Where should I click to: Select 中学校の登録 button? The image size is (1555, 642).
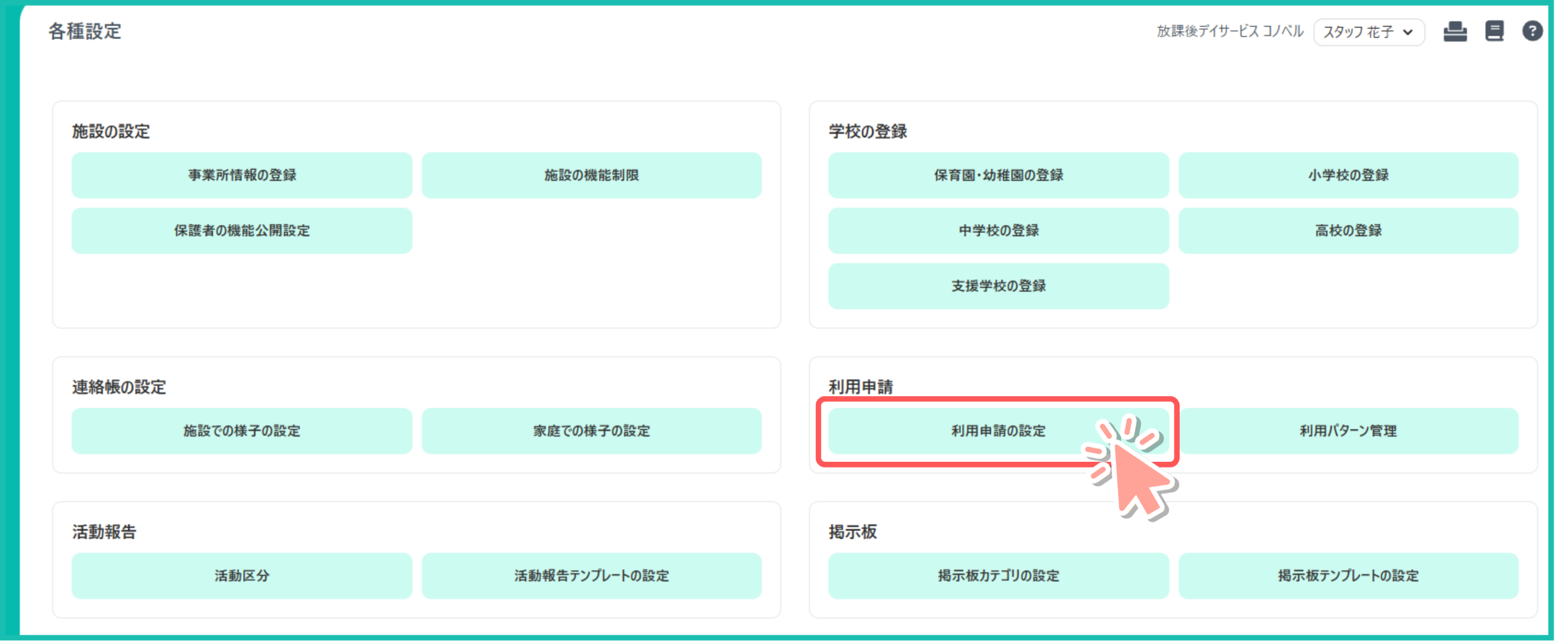coord(998,231)
